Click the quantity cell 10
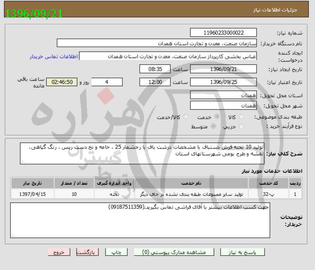This screenshot has width=315, height=270. (74, 194)
